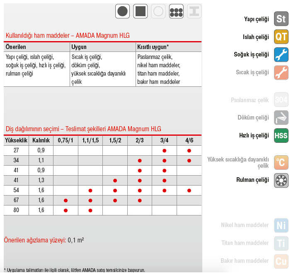Click the 'Döküm çeliği' legend label
Image resolution: width=296 pixels, height=274 pixels.
point(253,118)
